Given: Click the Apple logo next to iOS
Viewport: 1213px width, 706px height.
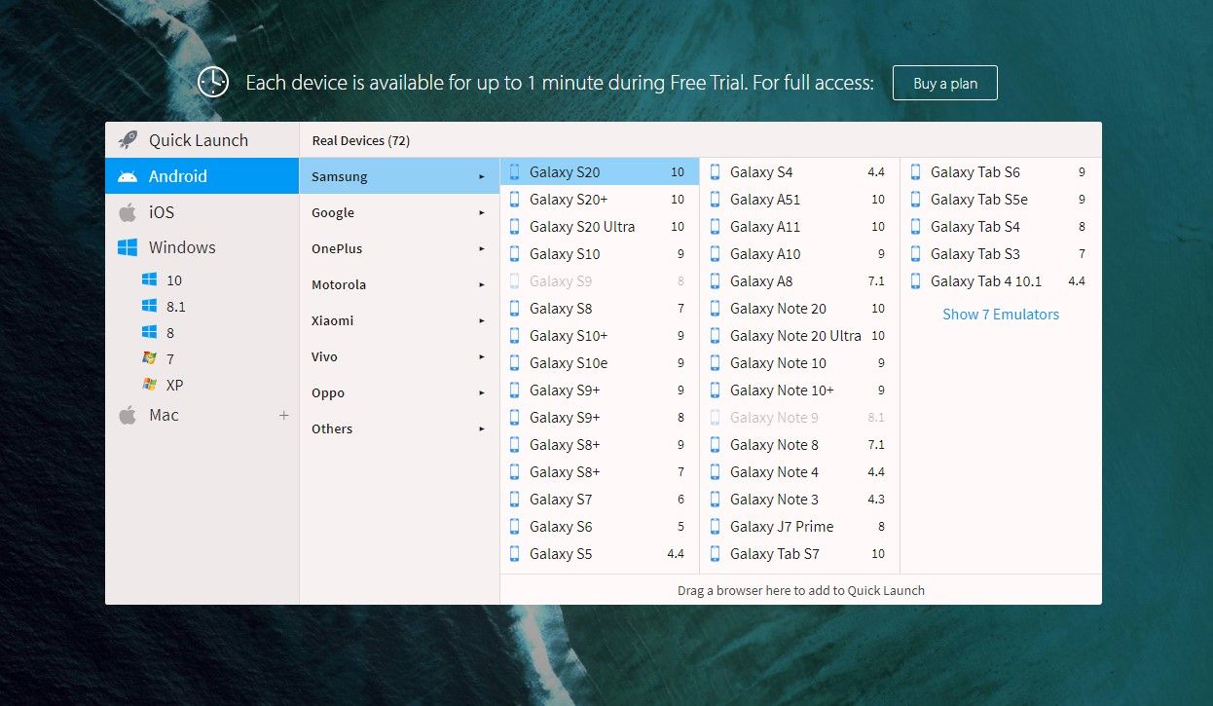Looking at the screenshot, I should click(128, 211).
